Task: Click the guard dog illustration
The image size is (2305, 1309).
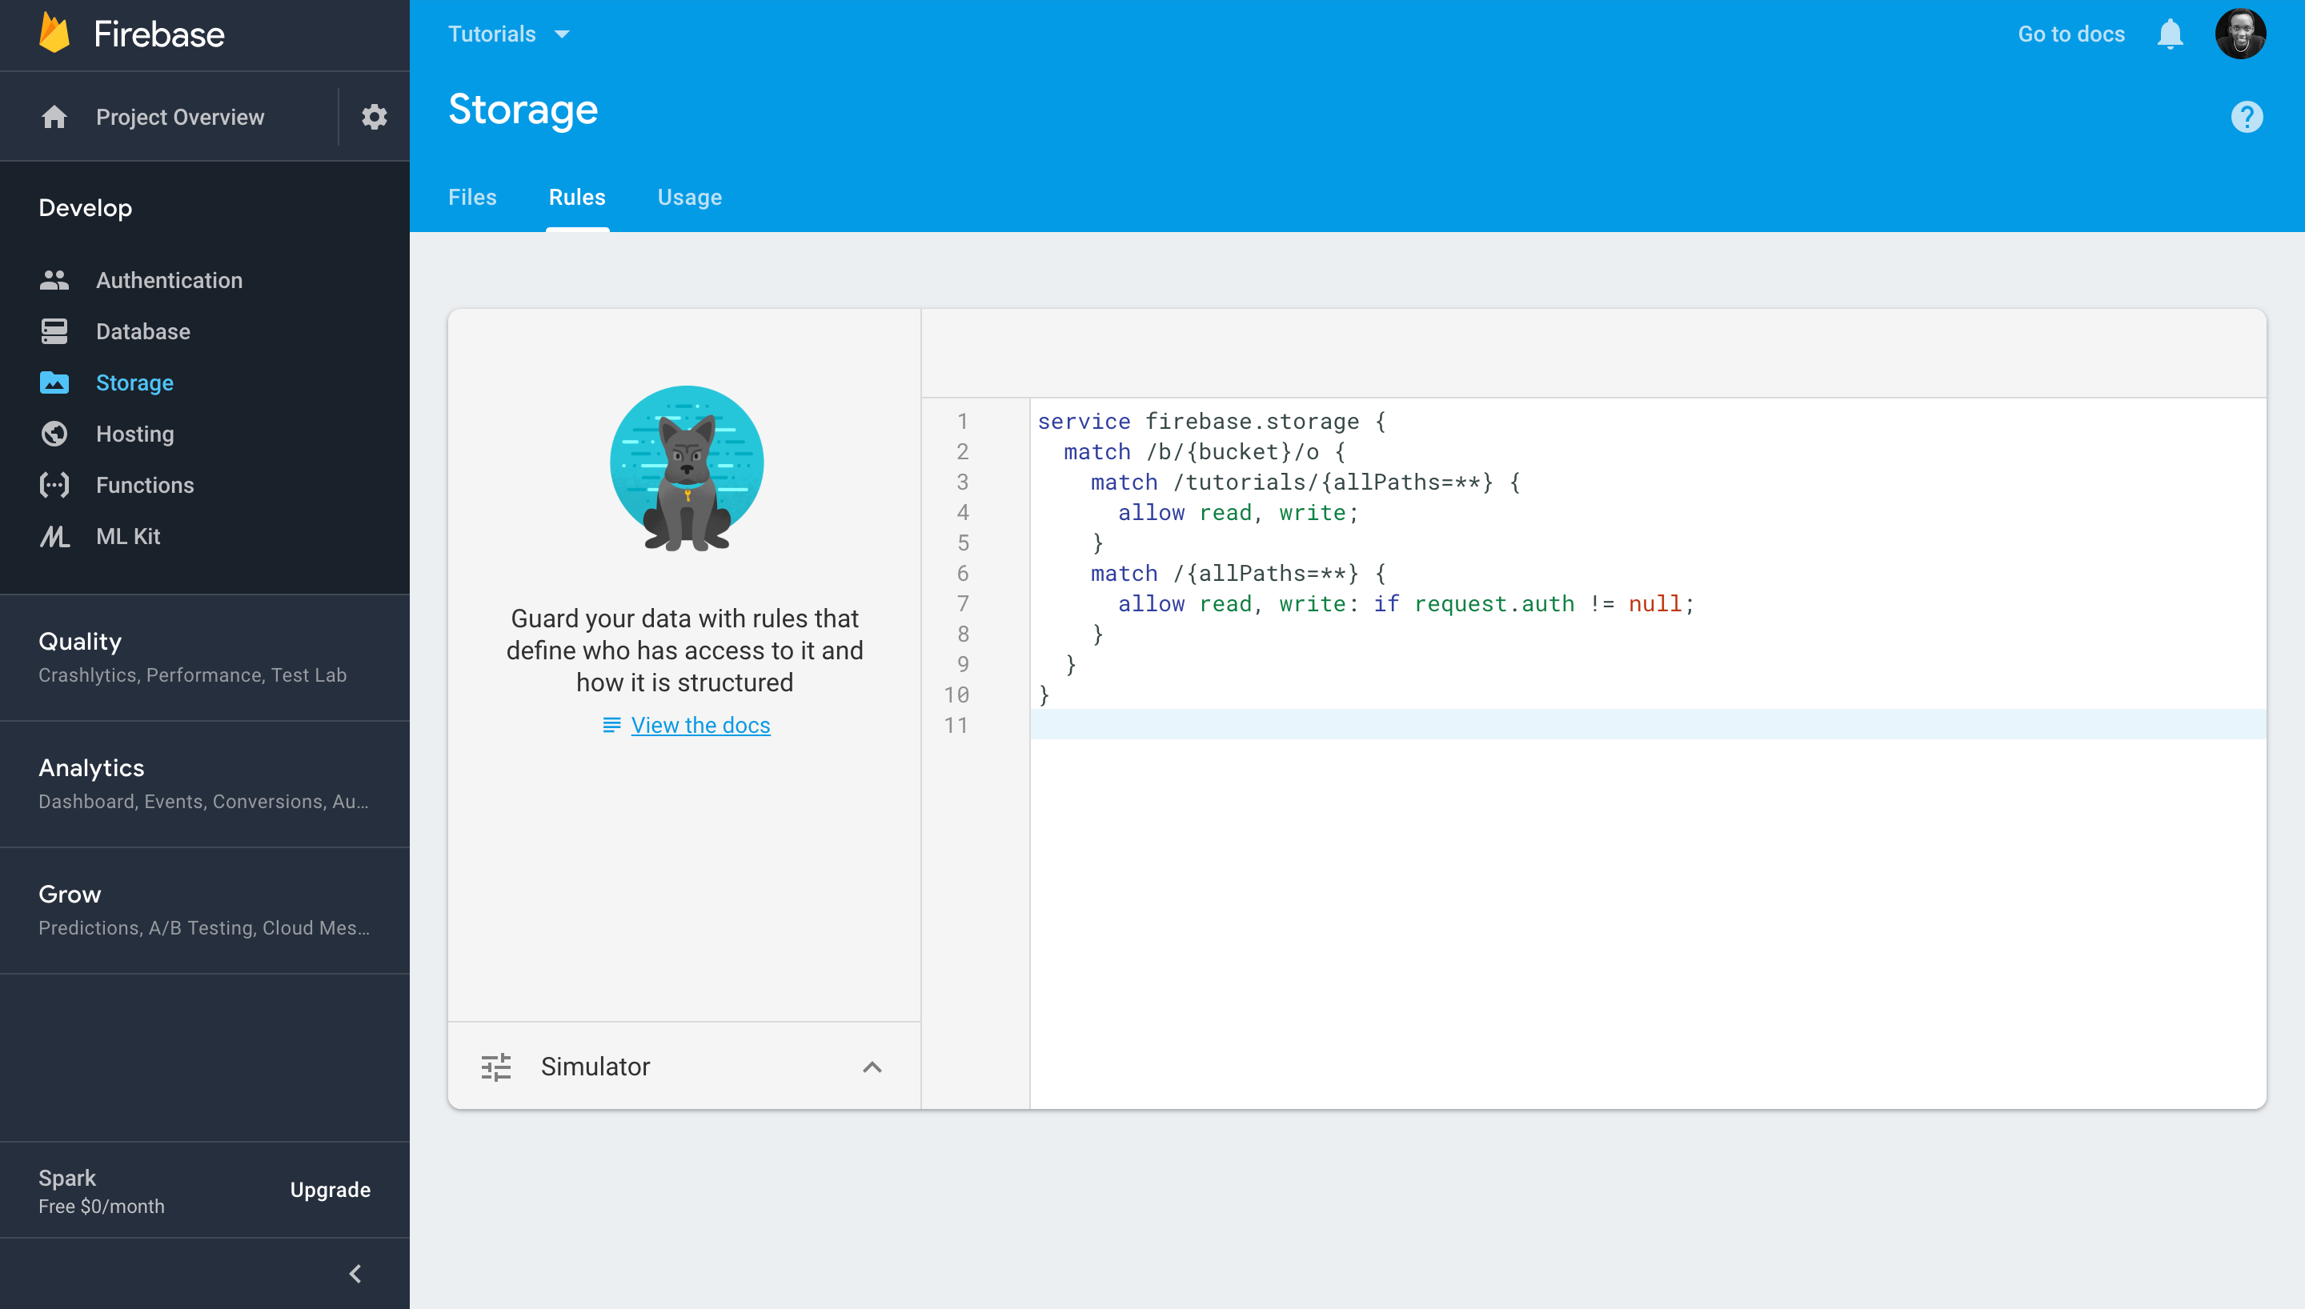Action: 687,468
